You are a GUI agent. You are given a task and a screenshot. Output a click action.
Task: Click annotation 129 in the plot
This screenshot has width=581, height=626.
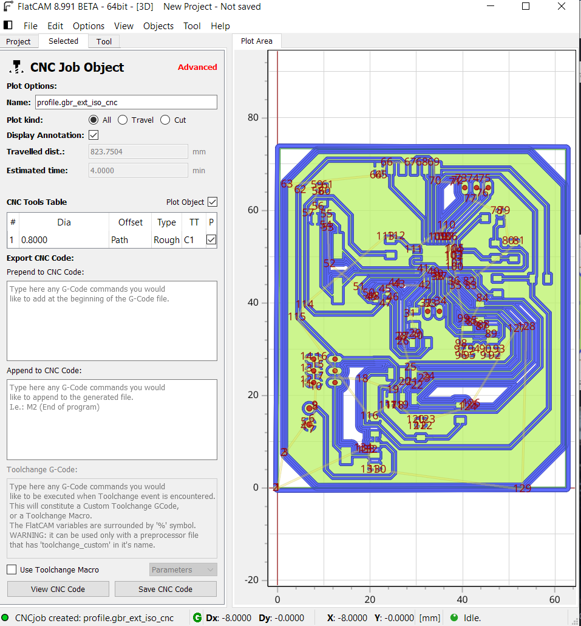pyautogui.click(x=522, y=488)
